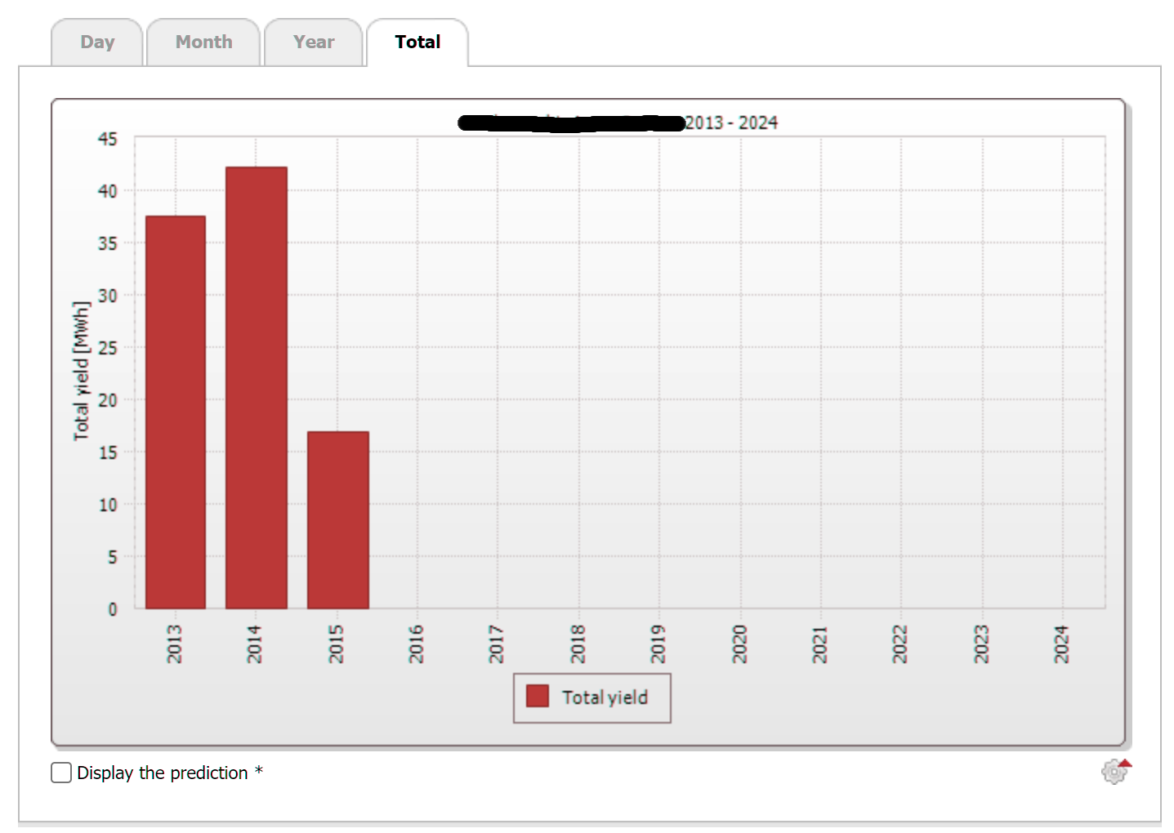Click the 2016 x-axis label

click(x=416, y=644)
